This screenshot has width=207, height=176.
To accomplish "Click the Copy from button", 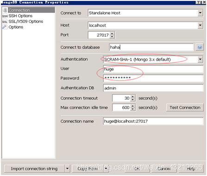I will pyautogui.click(x=88, y=169).
